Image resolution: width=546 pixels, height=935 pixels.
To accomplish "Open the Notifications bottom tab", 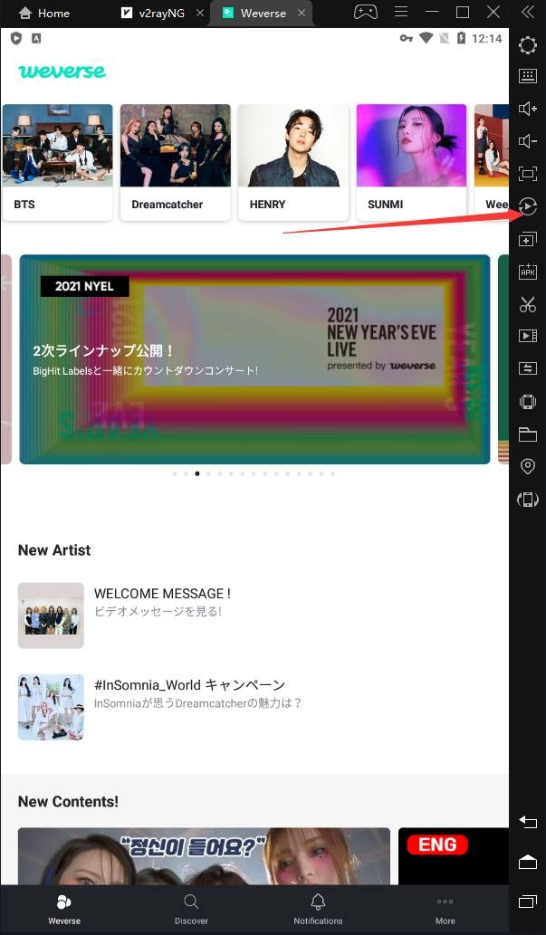I will pos(318,909).
